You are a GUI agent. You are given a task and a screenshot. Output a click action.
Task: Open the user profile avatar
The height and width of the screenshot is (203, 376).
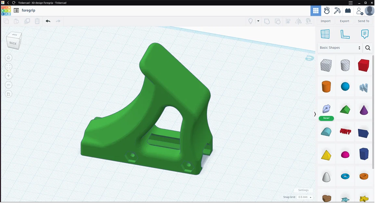point(370,10)
